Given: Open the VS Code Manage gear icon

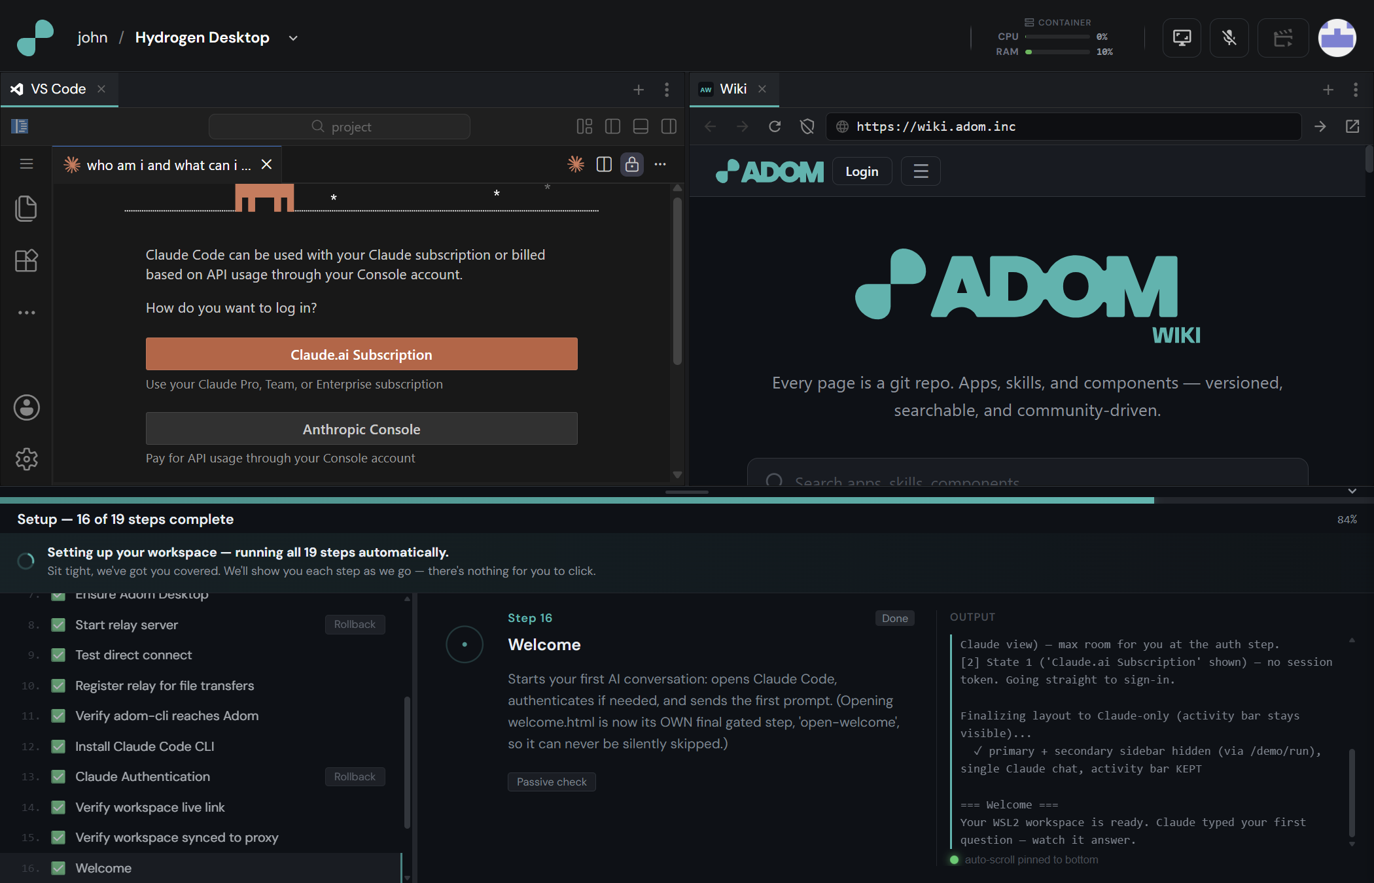Looking at the screenshot, I should tap(26, 459).
